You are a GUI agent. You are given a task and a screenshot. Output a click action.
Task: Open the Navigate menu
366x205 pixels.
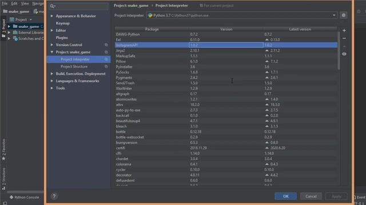(38, 3)
